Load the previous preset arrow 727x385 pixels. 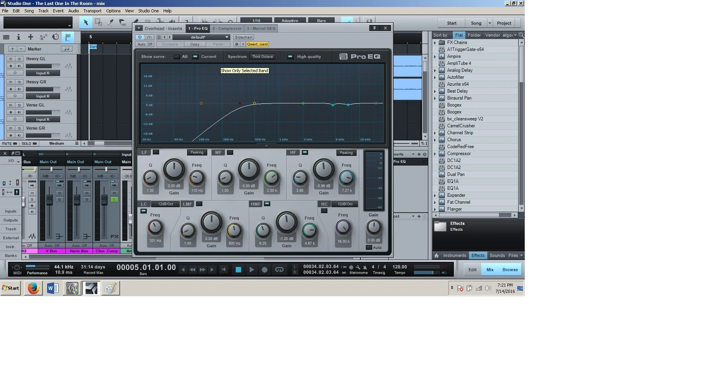coord(165,37)
